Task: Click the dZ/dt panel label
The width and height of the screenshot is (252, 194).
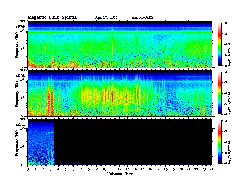Action: pos(20,124)
